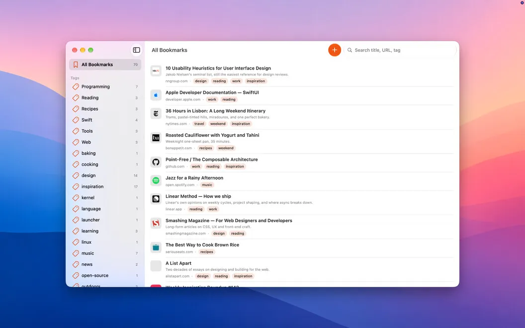Click weekend chip on Lisbon bookmark
Screen dimensions: 525x328
218,124
